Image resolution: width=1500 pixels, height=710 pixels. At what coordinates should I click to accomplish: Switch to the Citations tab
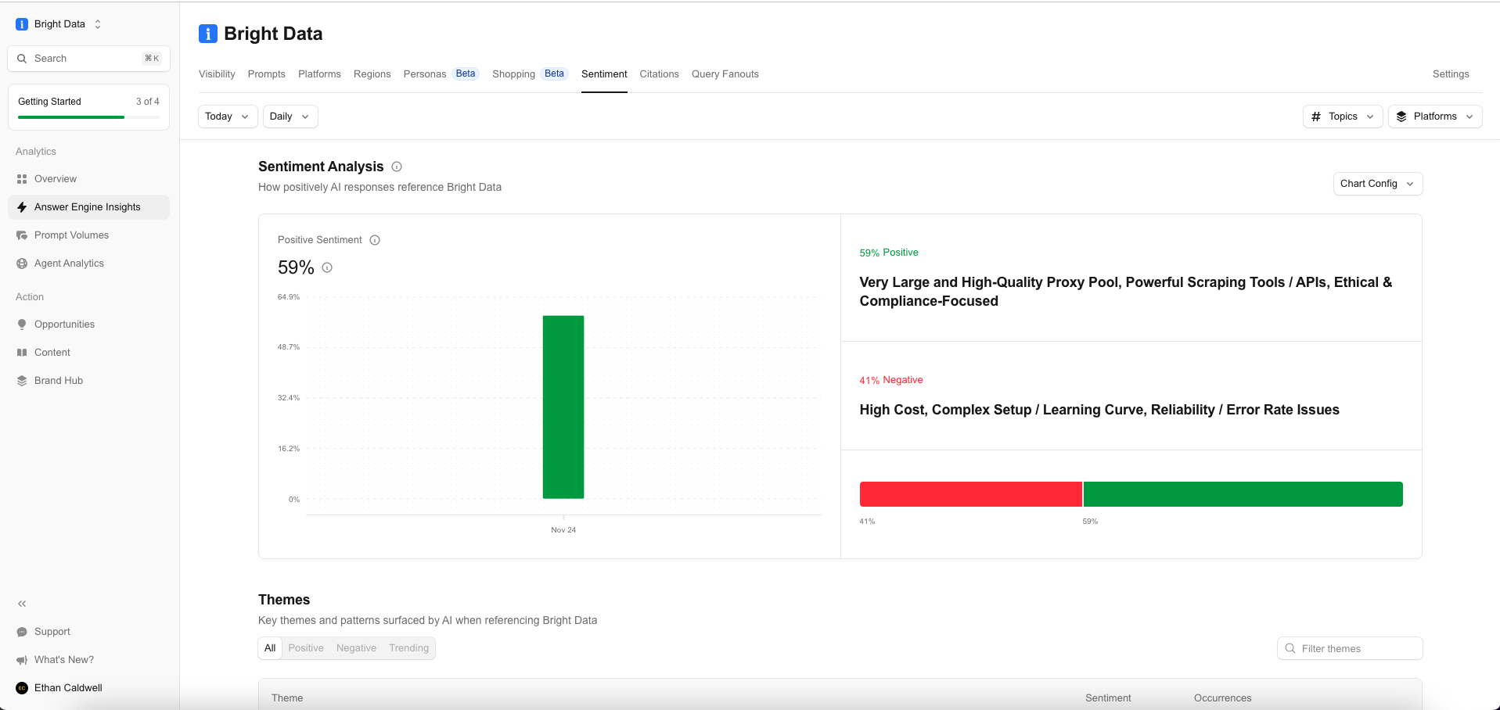point(659,74)
